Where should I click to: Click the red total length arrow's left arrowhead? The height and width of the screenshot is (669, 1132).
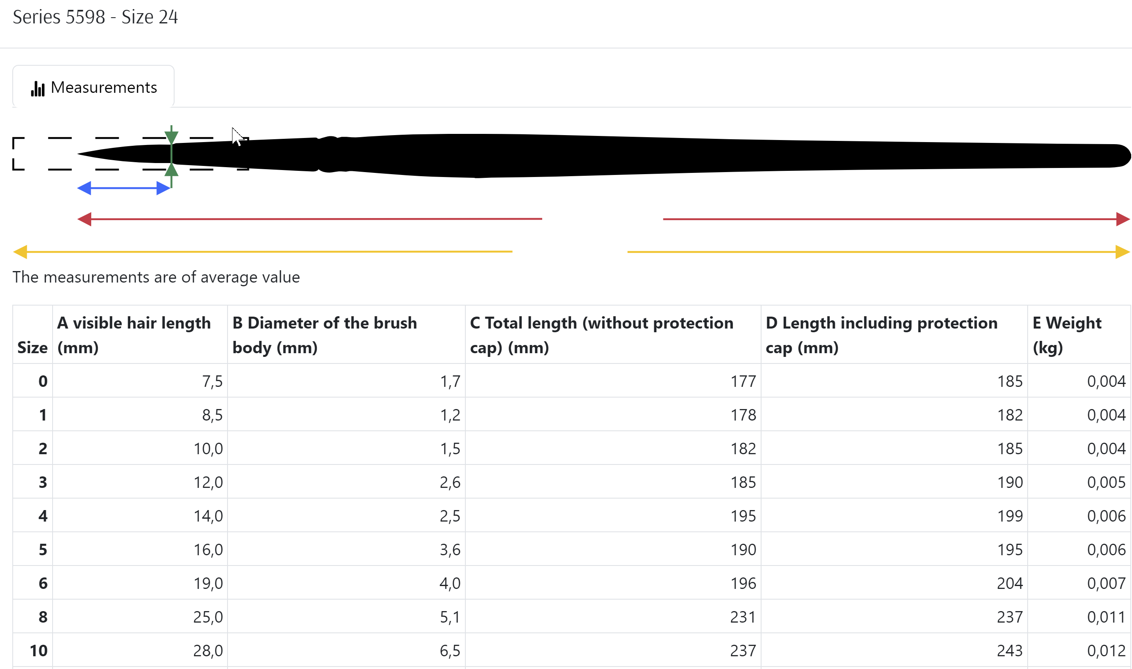coord(84,219)
